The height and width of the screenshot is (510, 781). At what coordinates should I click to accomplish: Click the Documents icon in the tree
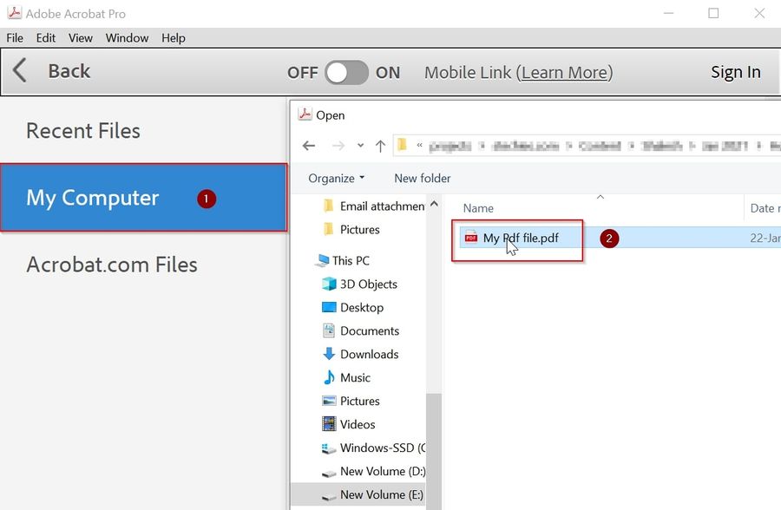pyautogui.click(x=329, y=330)
